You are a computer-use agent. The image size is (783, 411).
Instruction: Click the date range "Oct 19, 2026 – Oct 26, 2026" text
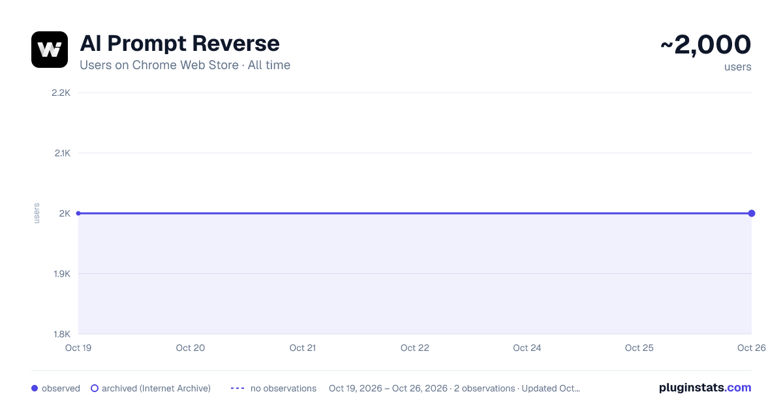[389, 388]
